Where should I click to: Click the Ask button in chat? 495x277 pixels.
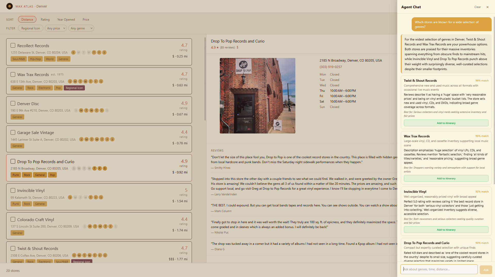pyautogui.click(x=486, y=270)
